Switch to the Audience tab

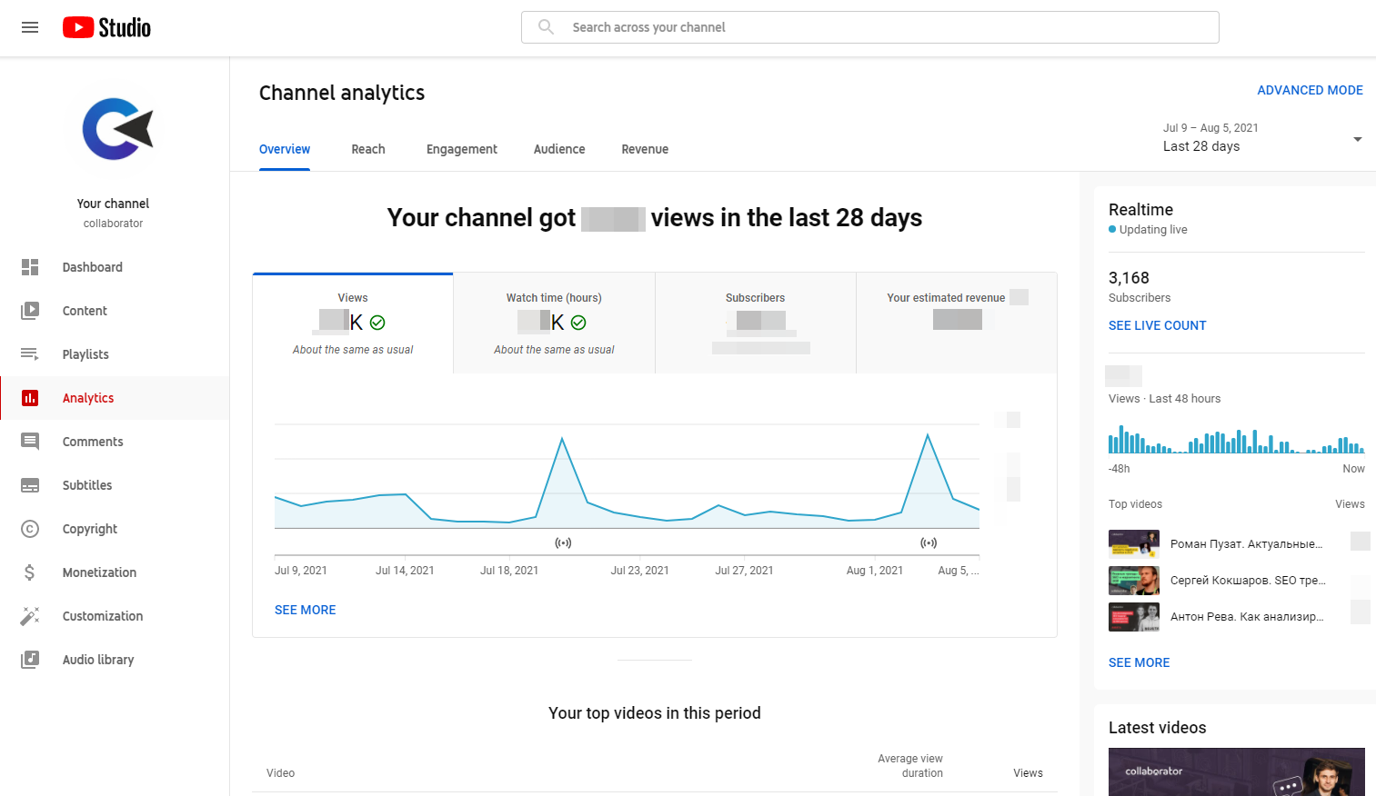click(559, 149)
